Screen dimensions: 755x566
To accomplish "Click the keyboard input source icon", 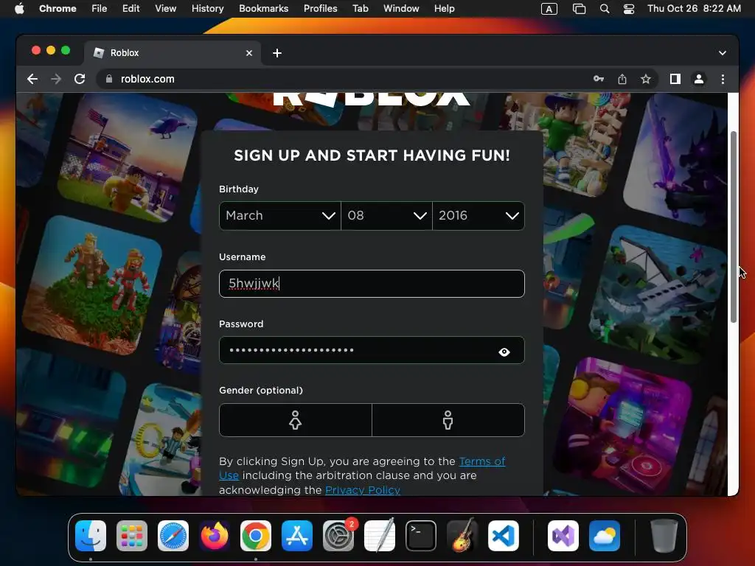I will tap(549, 9).
